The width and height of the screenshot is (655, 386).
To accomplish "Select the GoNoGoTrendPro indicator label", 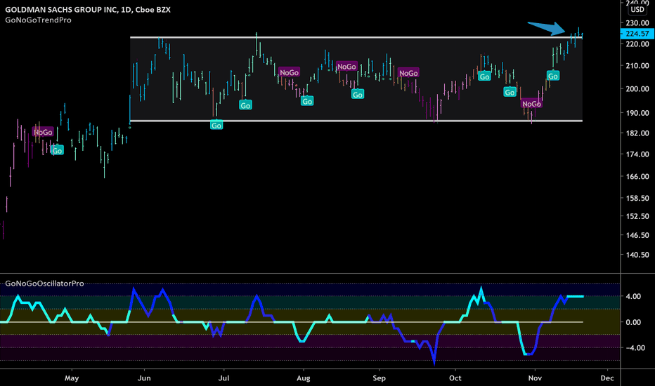I will pos(38,20).
